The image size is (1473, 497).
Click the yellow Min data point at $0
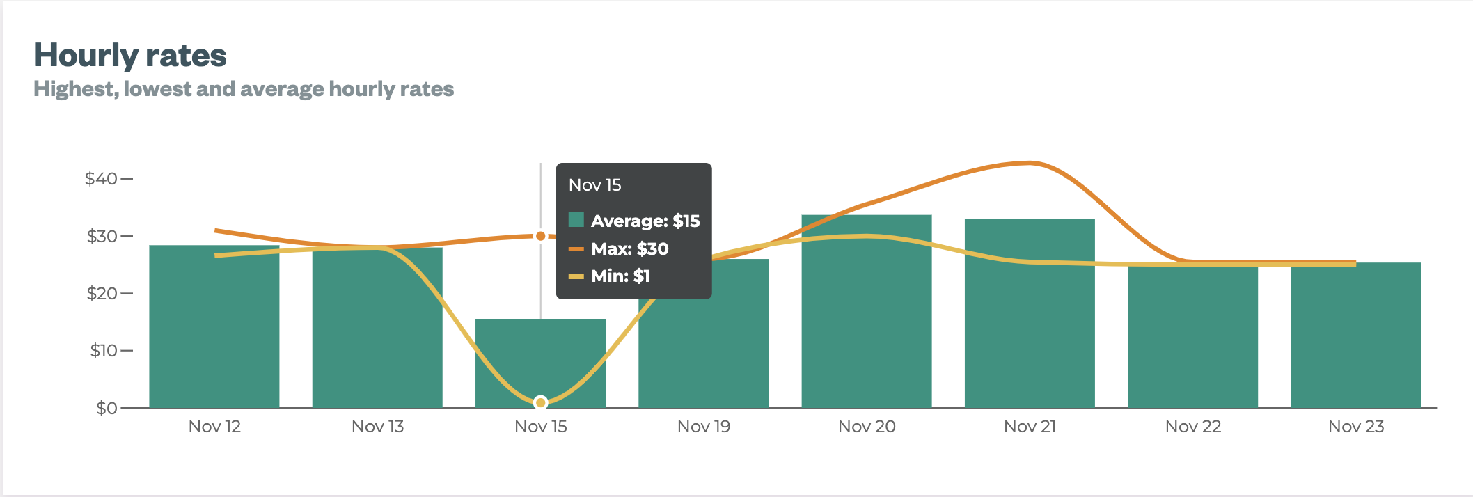pos(540,402)
